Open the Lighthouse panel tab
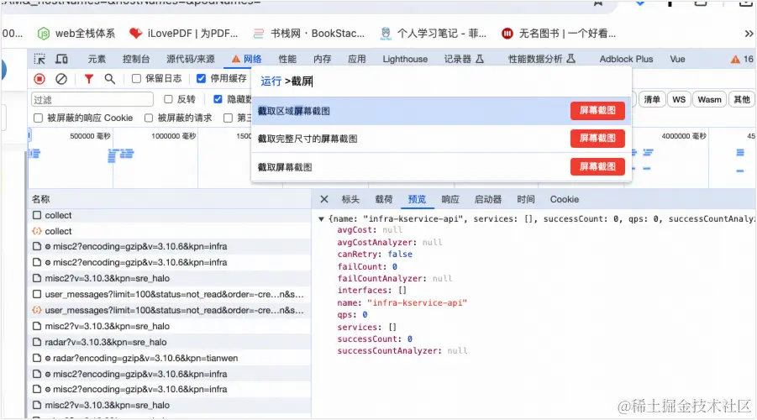This screenshot has width=757, height=420. [x=405, y=59]
